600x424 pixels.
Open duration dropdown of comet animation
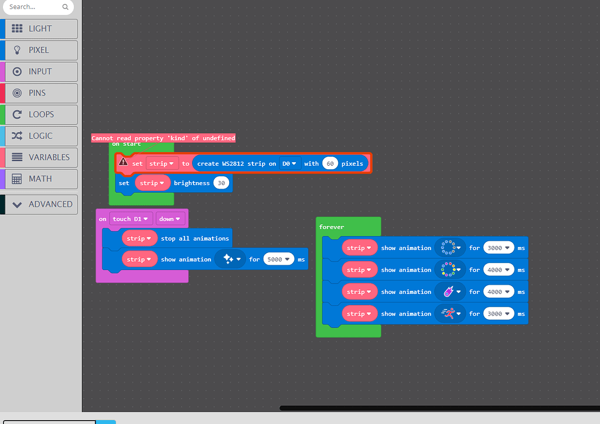(499, 292)
